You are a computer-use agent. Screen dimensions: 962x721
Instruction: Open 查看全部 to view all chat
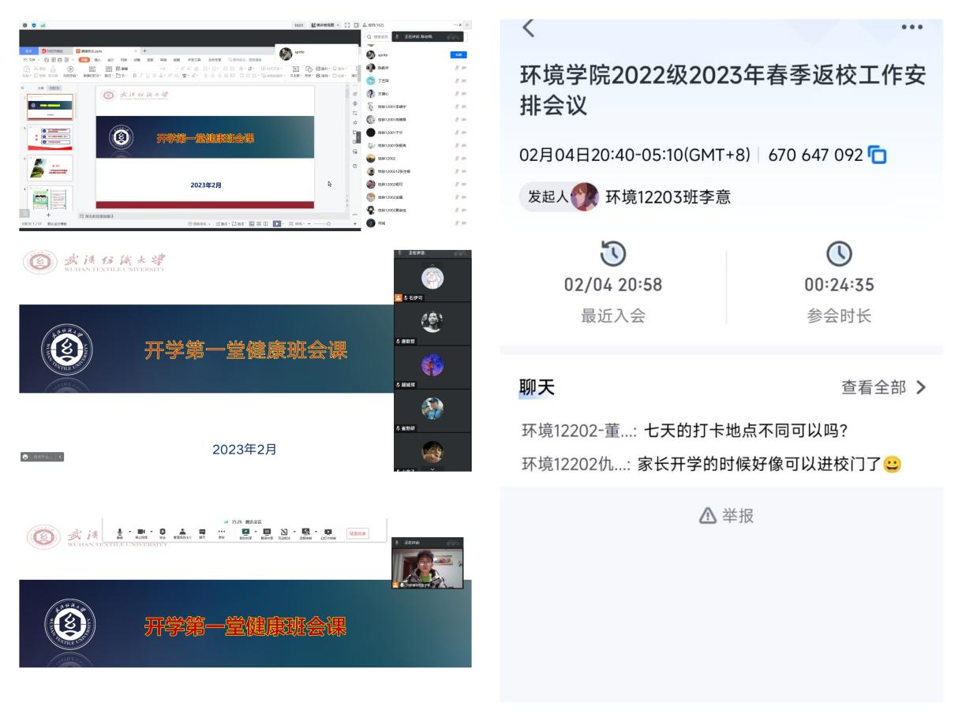pos(883,387)
